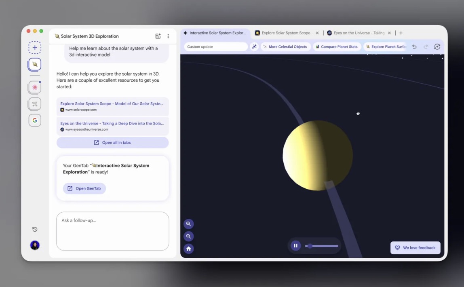
Task: Zoom in on the 3D solar system
Action: (188, 224)
